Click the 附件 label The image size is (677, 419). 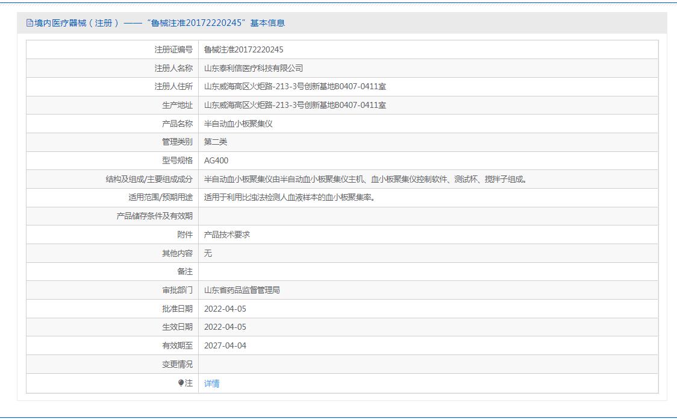click(x=185, y=235)
